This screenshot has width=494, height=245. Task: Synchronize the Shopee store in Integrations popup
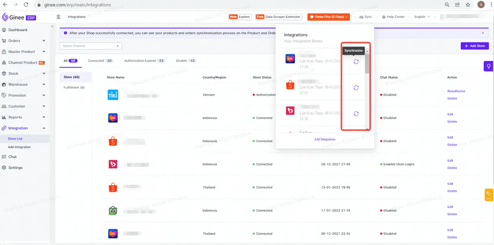click(x=356, y=88)
